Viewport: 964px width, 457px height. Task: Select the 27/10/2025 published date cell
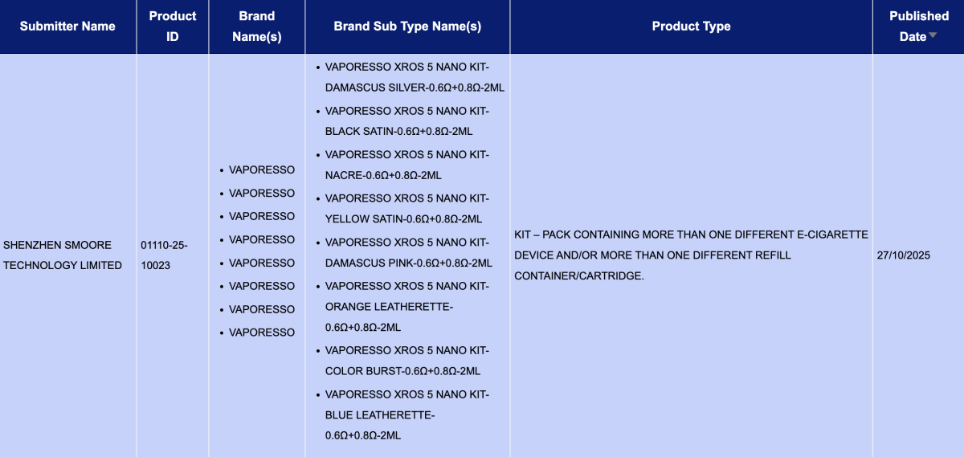pos(905,255)
